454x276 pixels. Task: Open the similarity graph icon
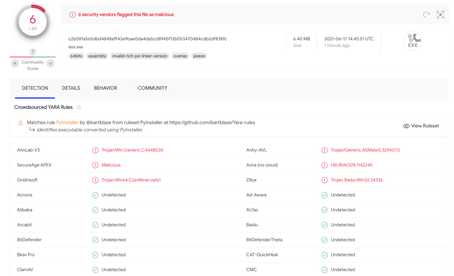click(441, 14)
